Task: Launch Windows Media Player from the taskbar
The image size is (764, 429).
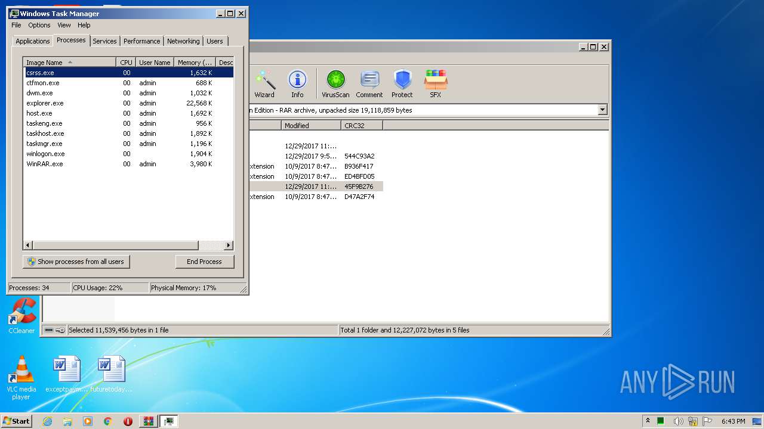Action: pyautogui.click(x=88, y=421)
